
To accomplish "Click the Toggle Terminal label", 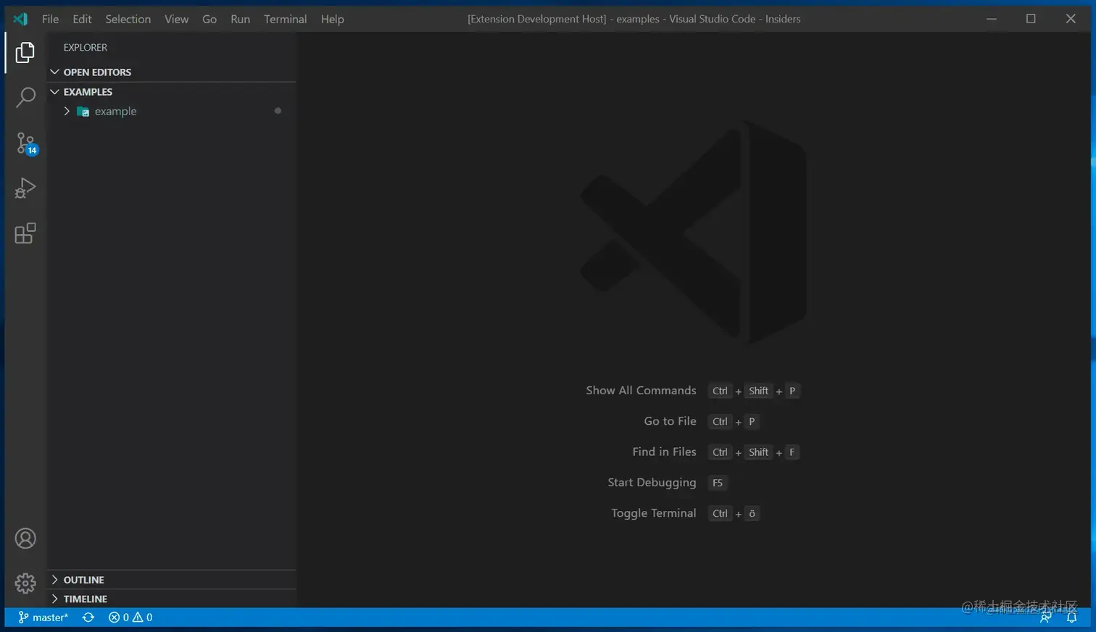I will click(653, 513).
